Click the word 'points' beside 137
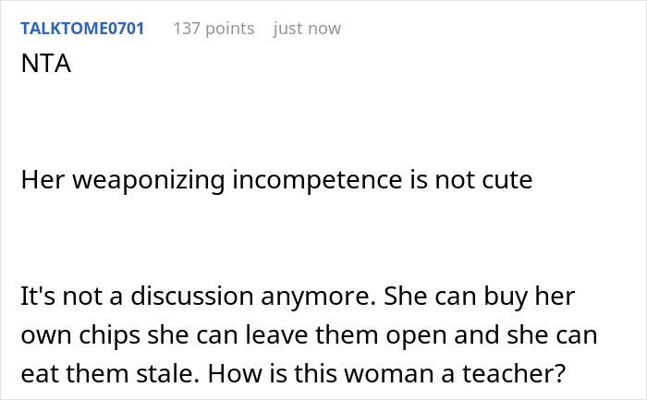 (x=229, y=29)
